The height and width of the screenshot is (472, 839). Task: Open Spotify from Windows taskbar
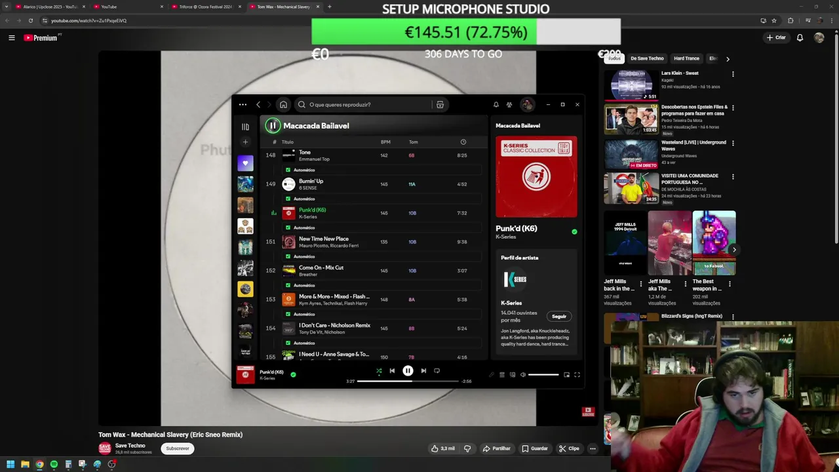pos(54,464)
